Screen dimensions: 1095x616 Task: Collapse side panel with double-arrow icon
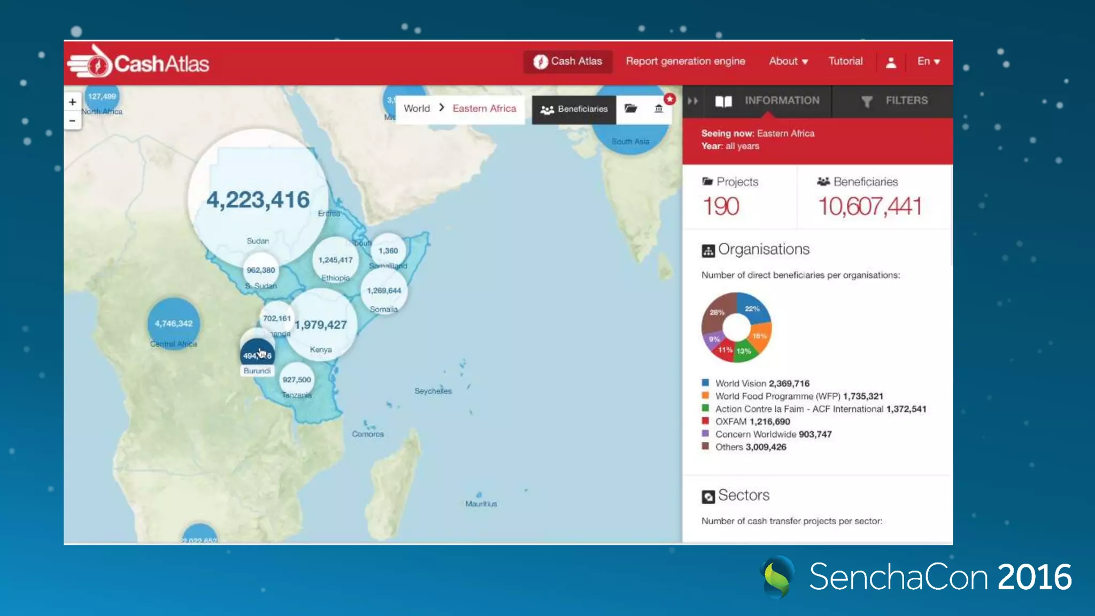(693, 101)
